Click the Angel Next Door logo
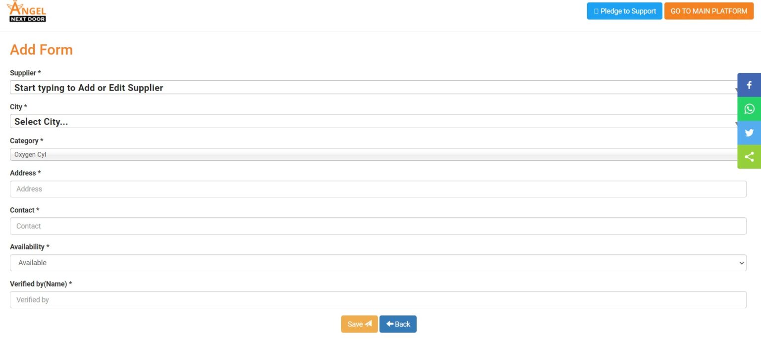 pyautogui.click(x=28, y=11)
